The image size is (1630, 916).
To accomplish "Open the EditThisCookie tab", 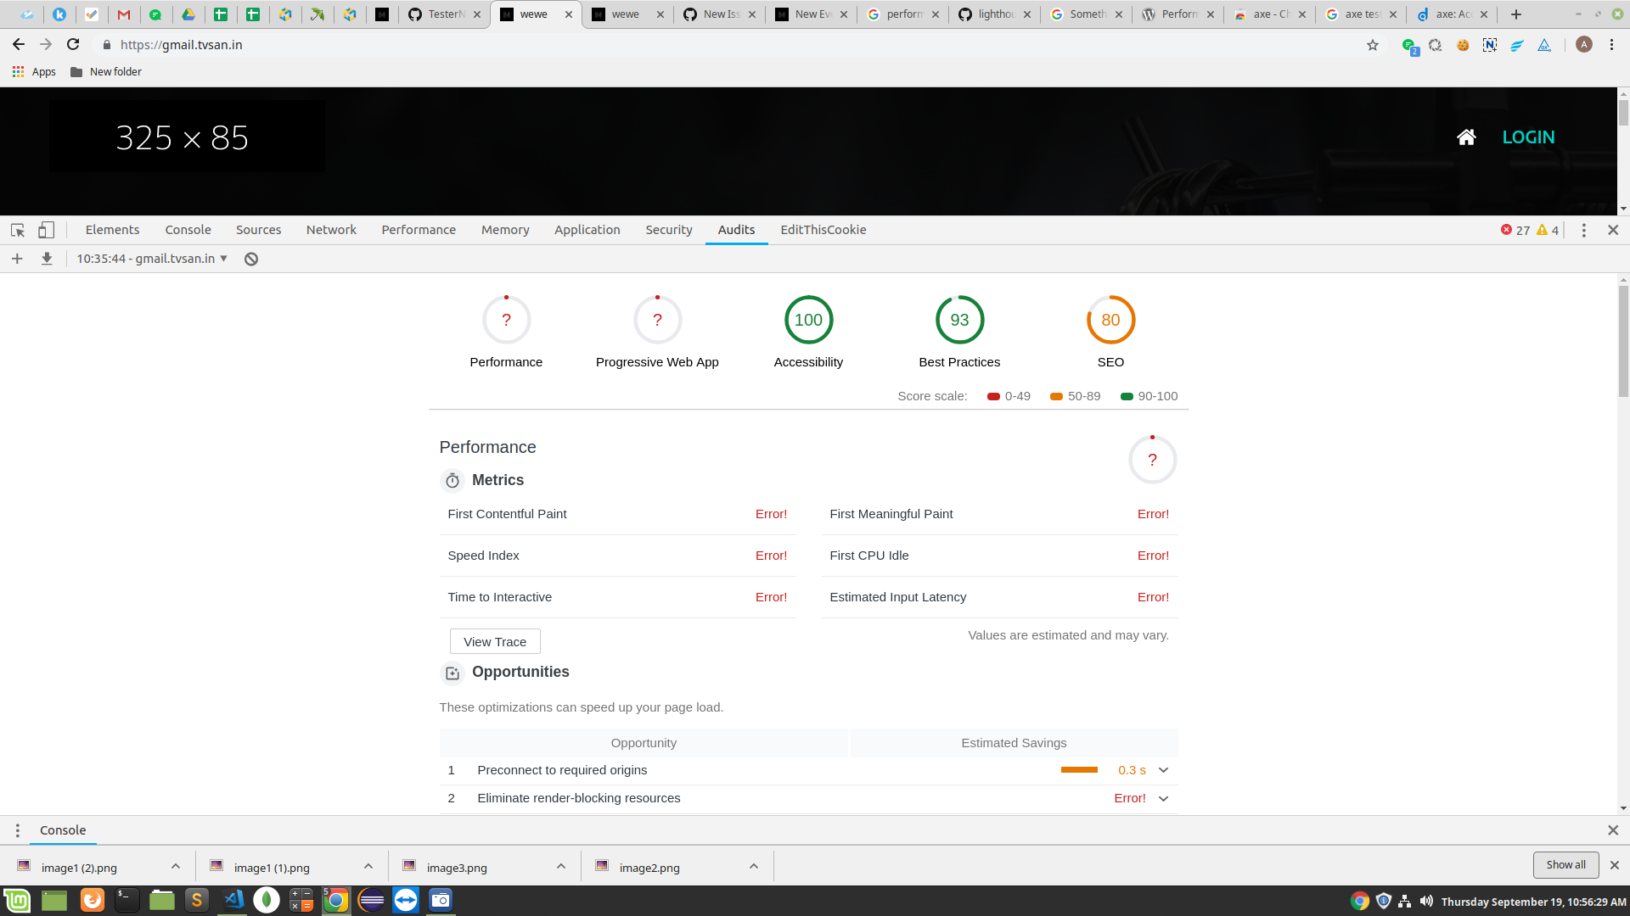I will click(x=823, y=230).
